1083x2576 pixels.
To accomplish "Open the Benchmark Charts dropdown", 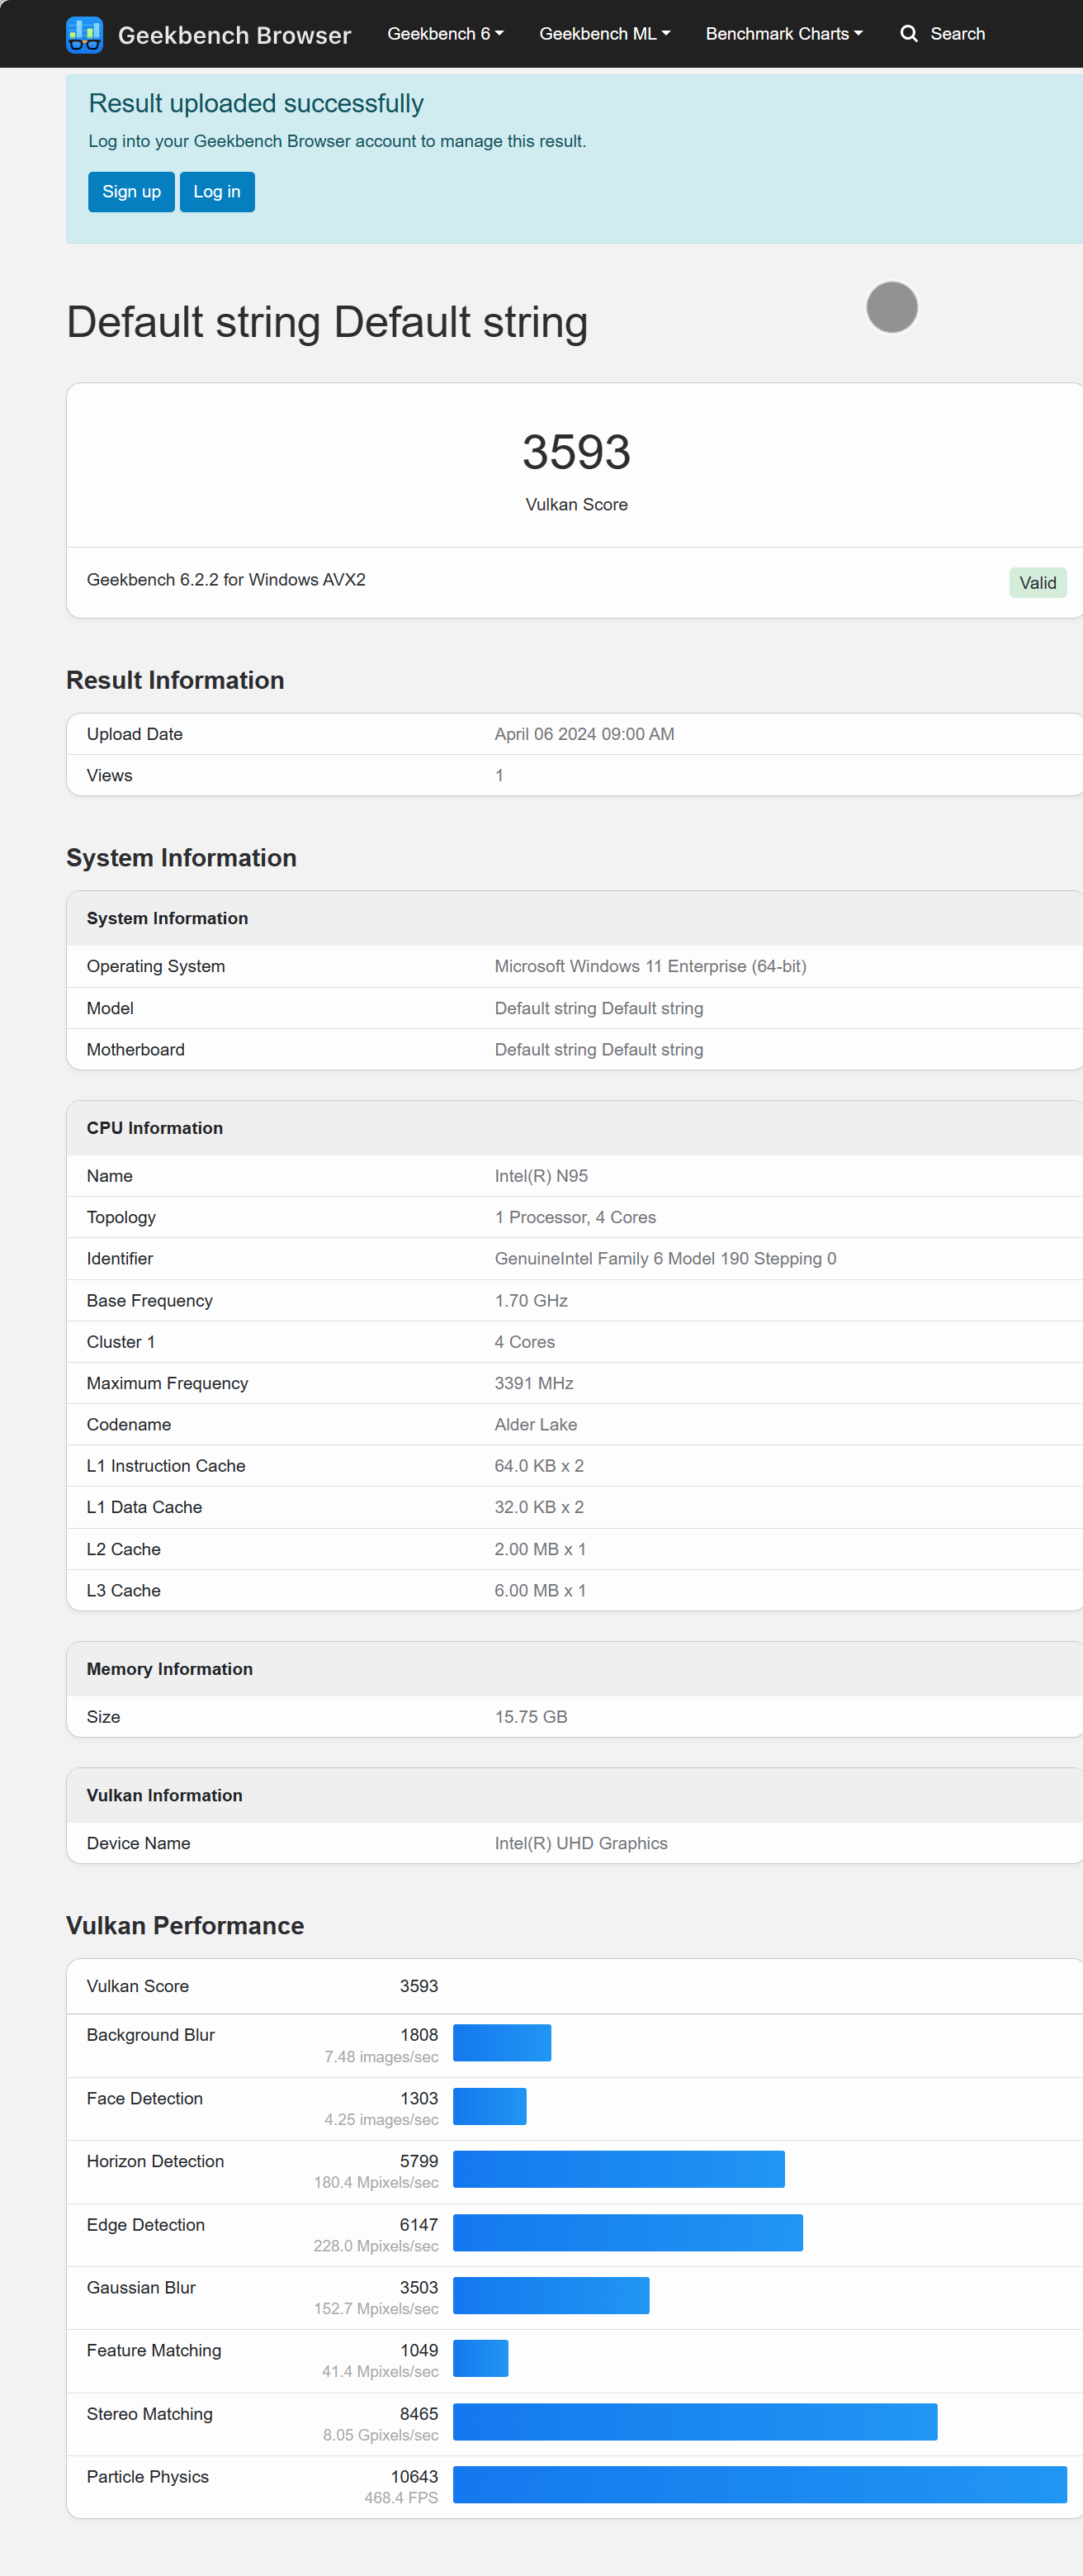I will click(x=783, y=34).
